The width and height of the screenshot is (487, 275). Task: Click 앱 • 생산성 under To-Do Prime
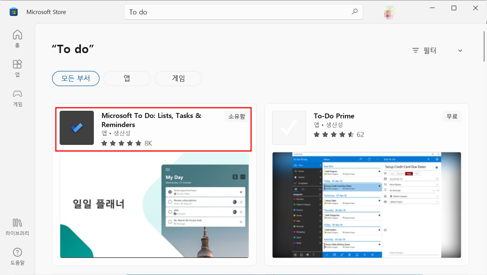click(x=328, y=125)
